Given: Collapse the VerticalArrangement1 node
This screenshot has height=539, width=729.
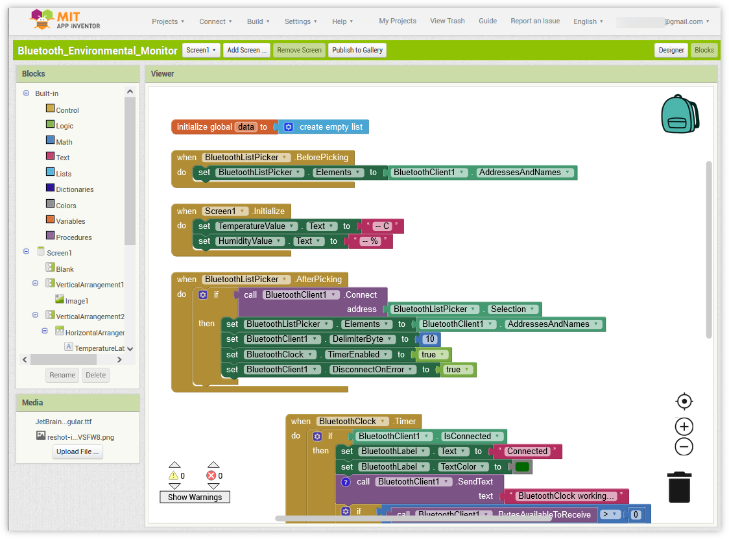Looking at the screenshot, I should (35, 283).
